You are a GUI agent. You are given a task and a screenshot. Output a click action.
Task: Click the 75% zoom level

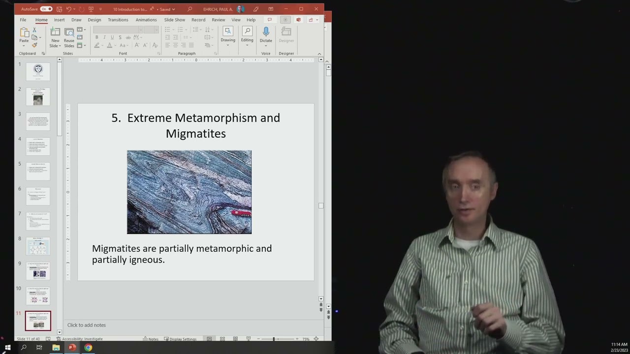coord(306,339)
